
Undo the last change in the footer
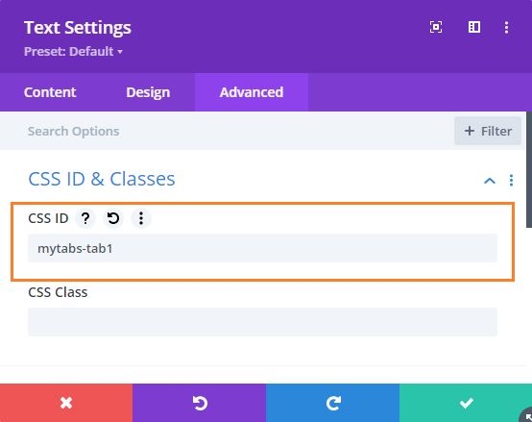199,403
